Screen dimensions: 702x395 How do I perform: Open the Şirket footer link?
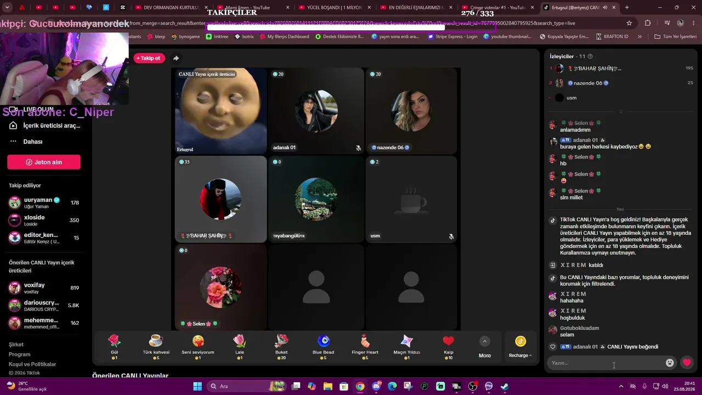(x=16, y=345)
